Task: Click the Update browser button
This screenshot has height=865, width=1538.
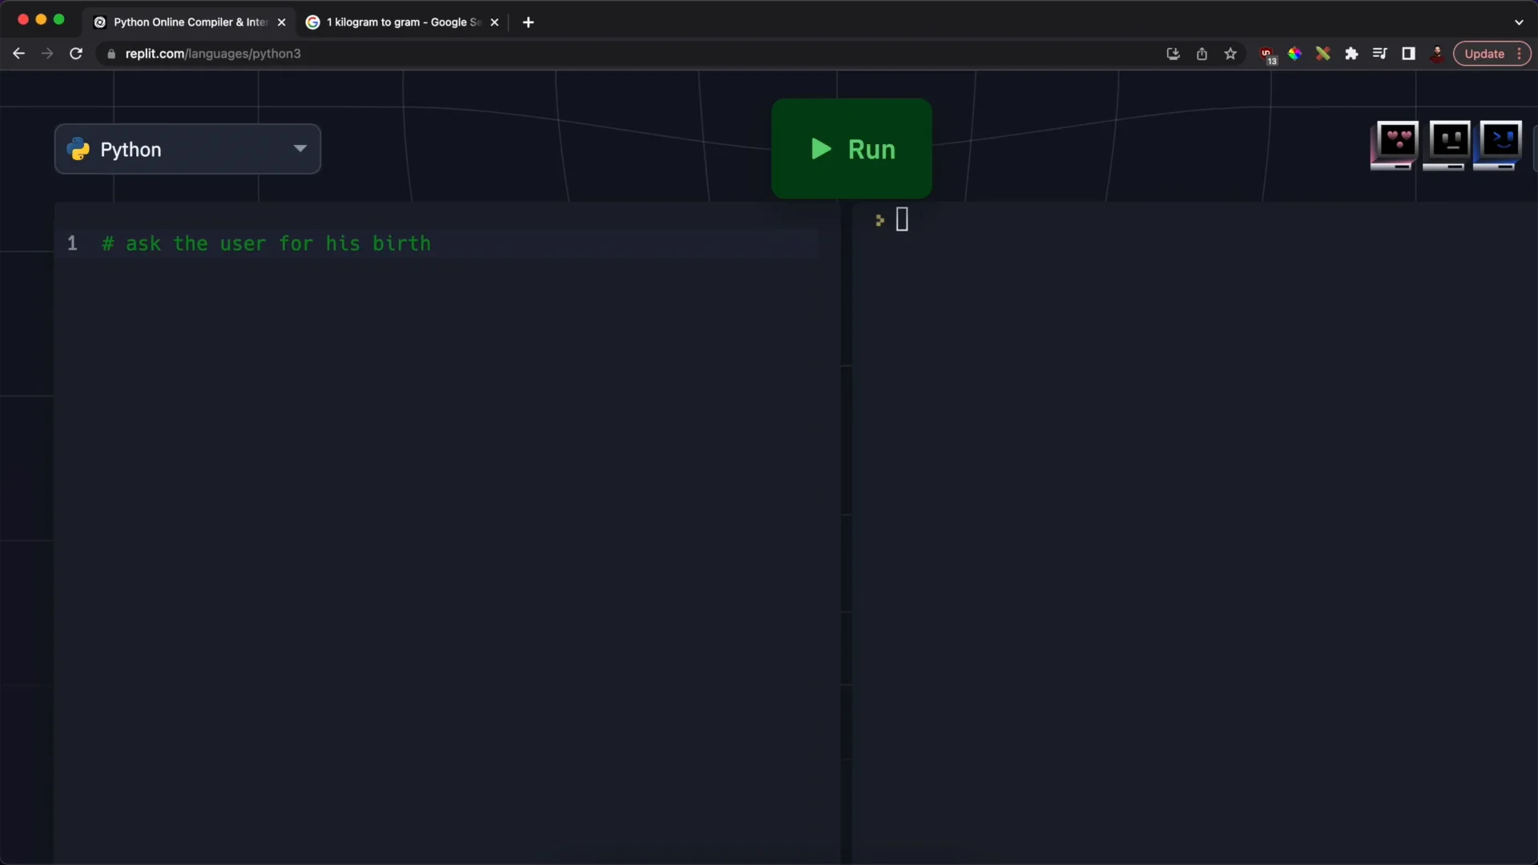Action: 1485,54
